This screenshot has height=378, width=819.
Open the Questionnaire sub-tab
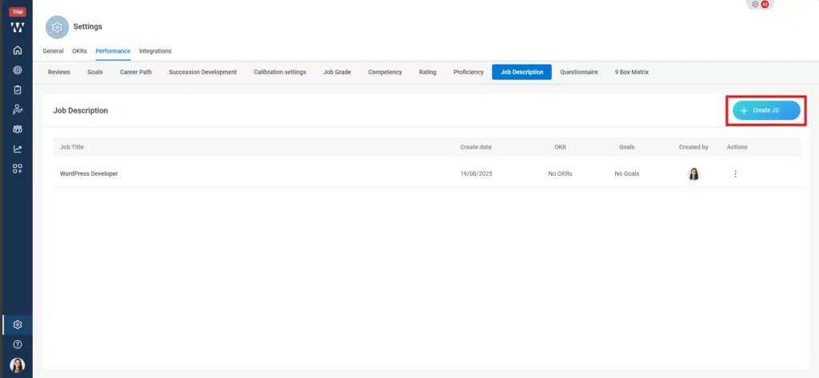point(579,72)
